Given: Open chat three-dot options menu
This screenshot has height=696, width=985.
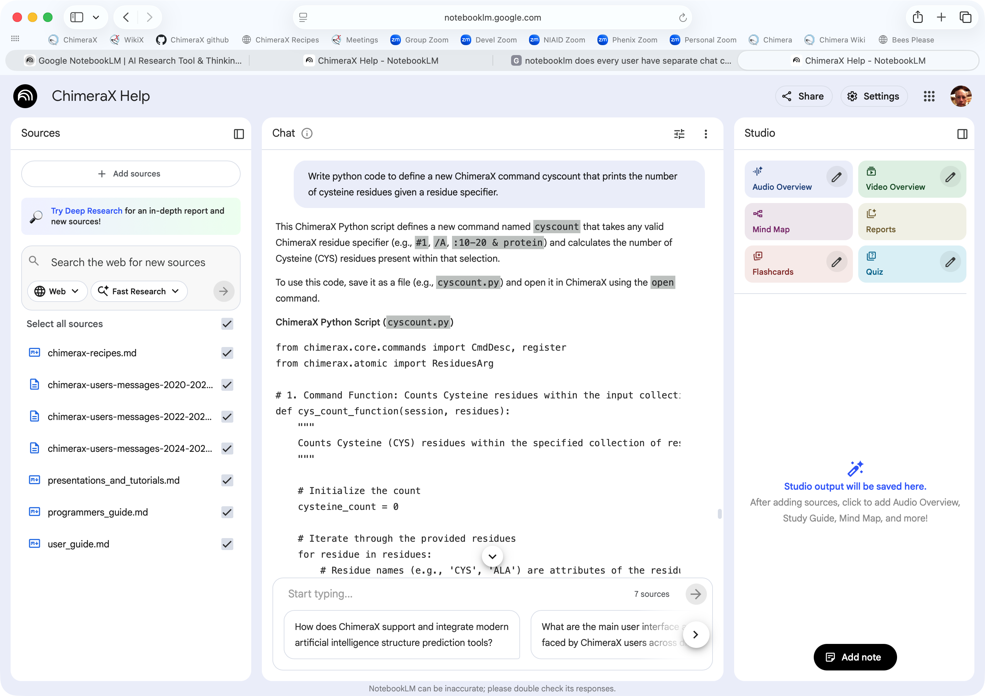Looking at the screenshot, I should (x=705, y=134).
